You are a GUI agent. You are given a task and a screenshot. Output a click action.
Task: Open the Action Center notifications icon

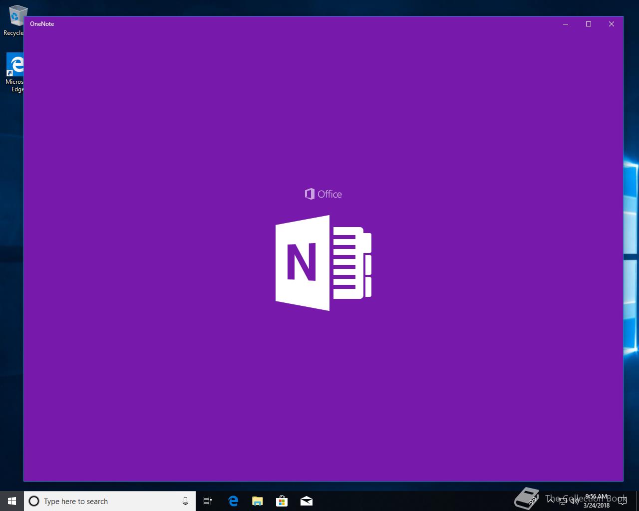pos(622,501)
